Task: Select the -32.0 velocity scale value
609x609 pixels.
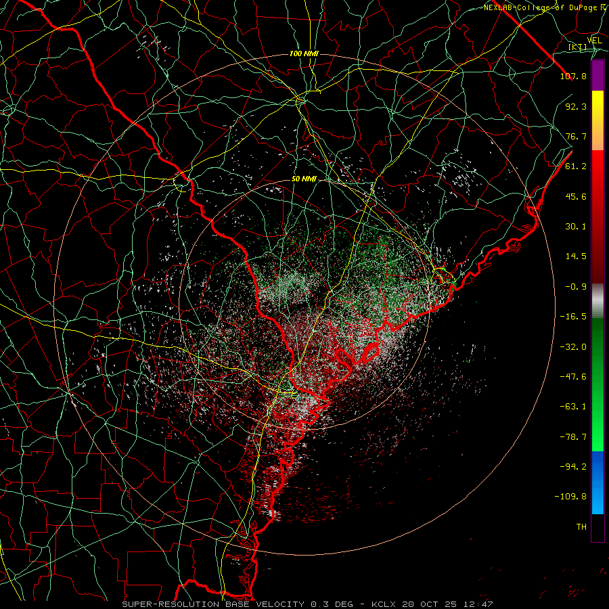Action: point(573,347)
